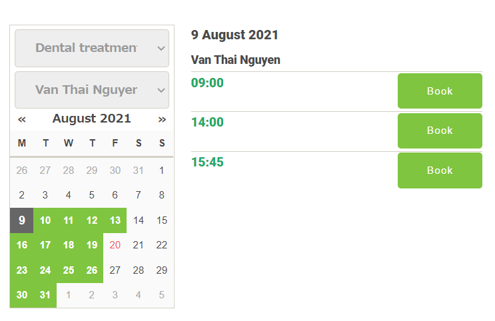
Task: Pick August 23 on the calendar
Action: point(22,270)
